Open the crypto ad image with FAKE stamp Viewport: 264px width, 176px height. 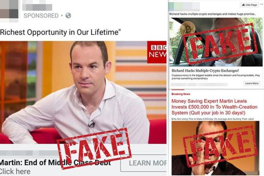216,42
